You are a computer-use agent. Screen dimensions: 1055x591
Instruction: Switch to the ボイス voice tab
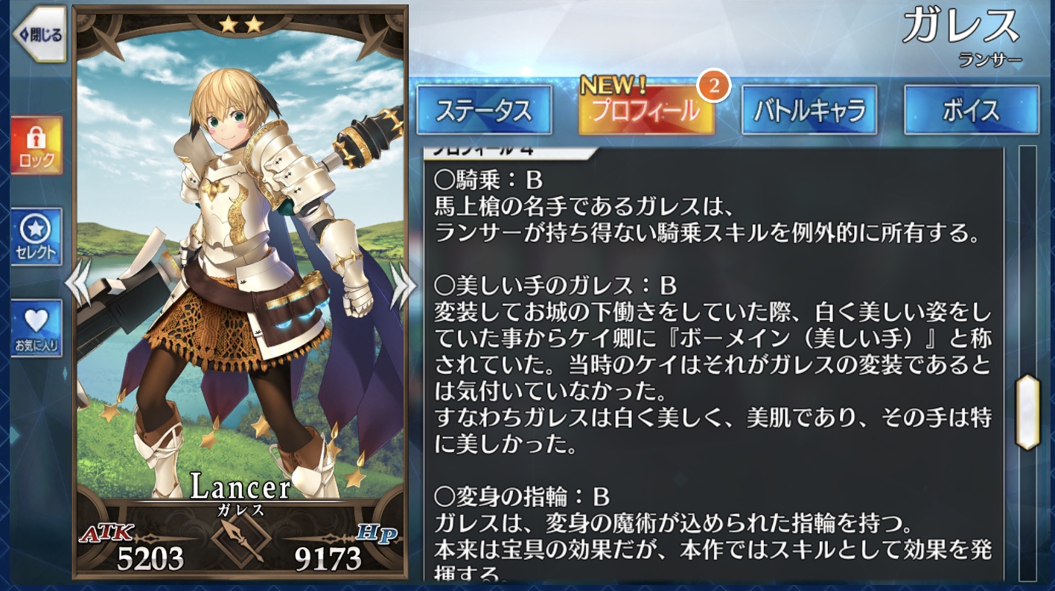(972, 110)
